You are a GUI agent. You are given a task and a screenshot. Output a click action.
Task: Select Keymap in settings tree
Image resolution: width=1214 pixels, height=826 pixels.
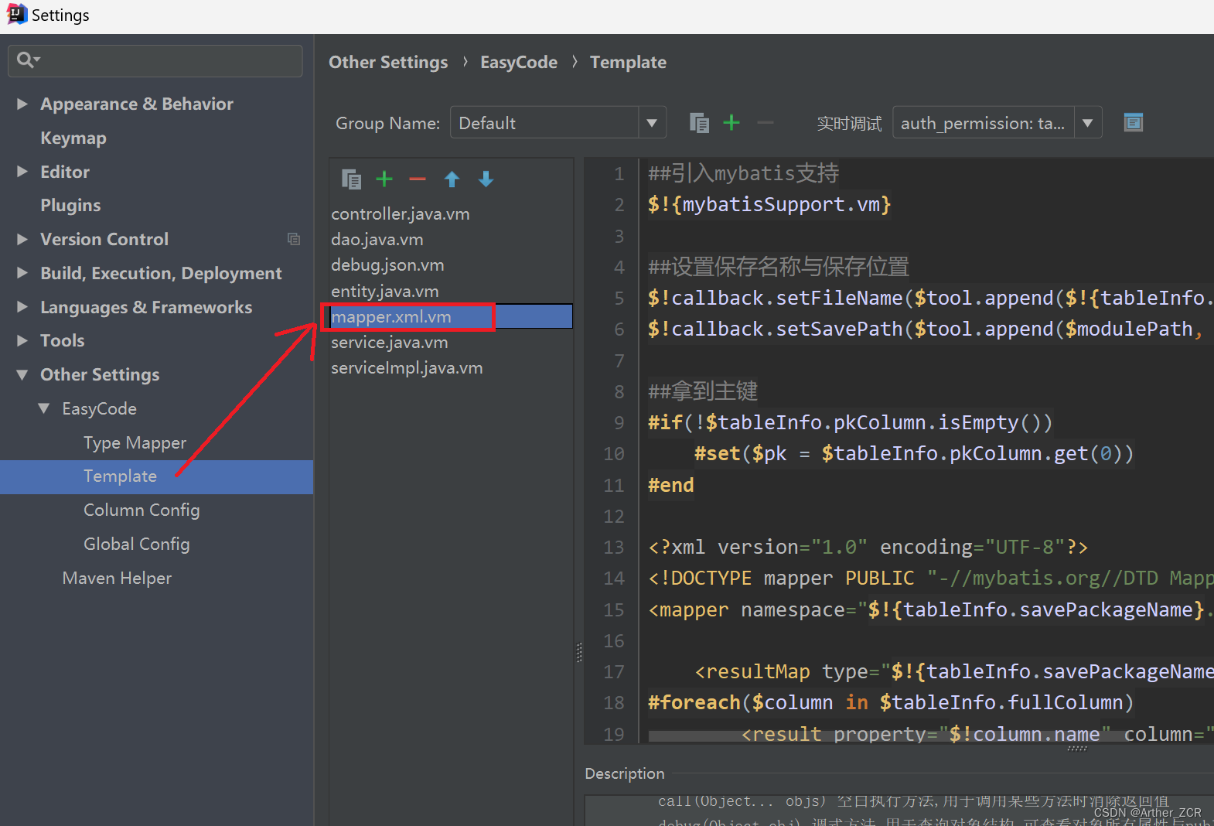tap(73, 138)
